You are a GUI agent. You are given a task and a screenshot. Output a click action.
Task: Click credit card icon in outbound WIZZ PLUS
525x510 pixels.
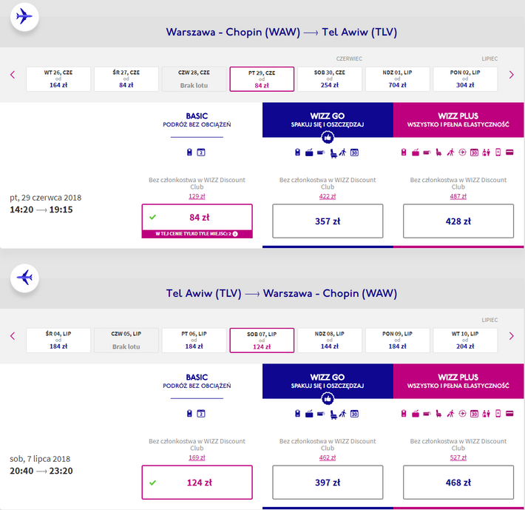(x=509, y=152)
